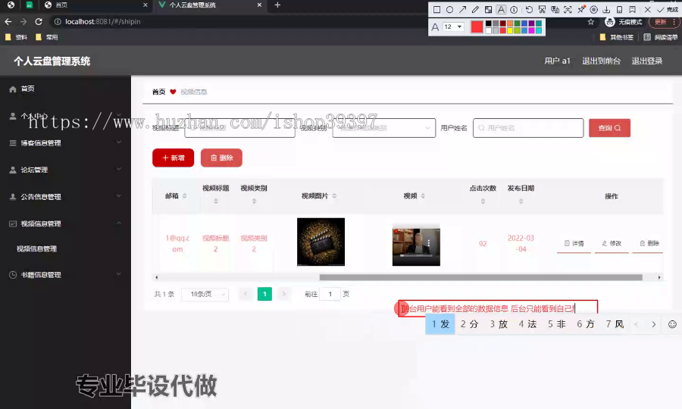Bookmark this page with the star icon

coord(590,22)
